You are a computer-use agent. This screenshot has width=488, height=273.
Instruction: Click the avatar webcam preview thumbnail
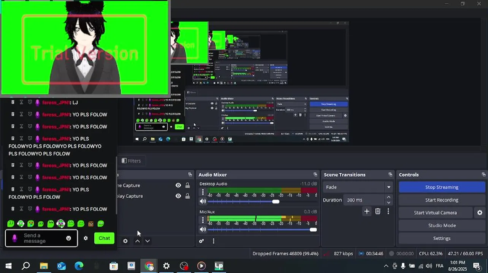(x=84, y=47)
